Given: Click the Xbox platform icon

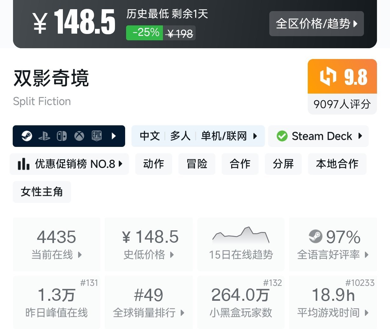Looking at the screenshot, I should coord(79,136).
